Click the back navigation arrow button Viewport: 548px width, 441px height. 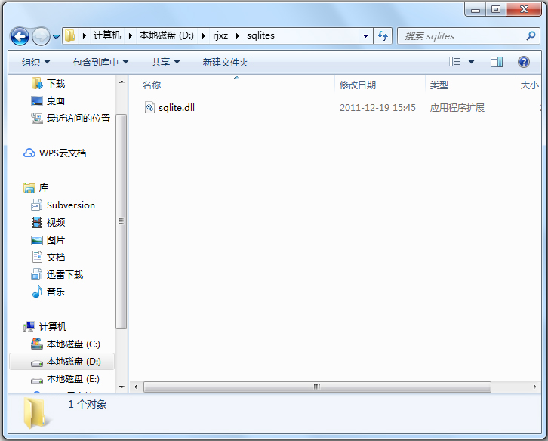20,35
